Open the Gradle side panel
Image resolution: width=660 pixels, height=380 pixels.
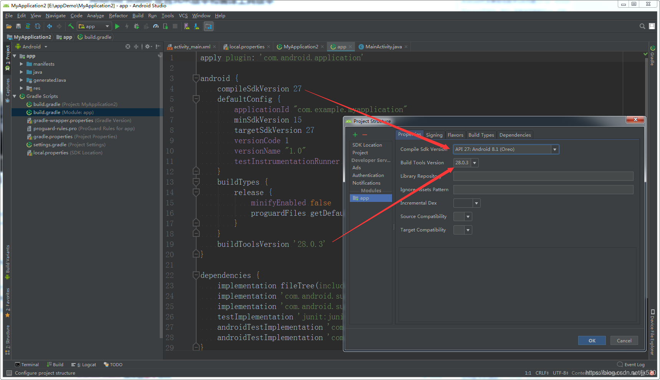click(652, 56)
